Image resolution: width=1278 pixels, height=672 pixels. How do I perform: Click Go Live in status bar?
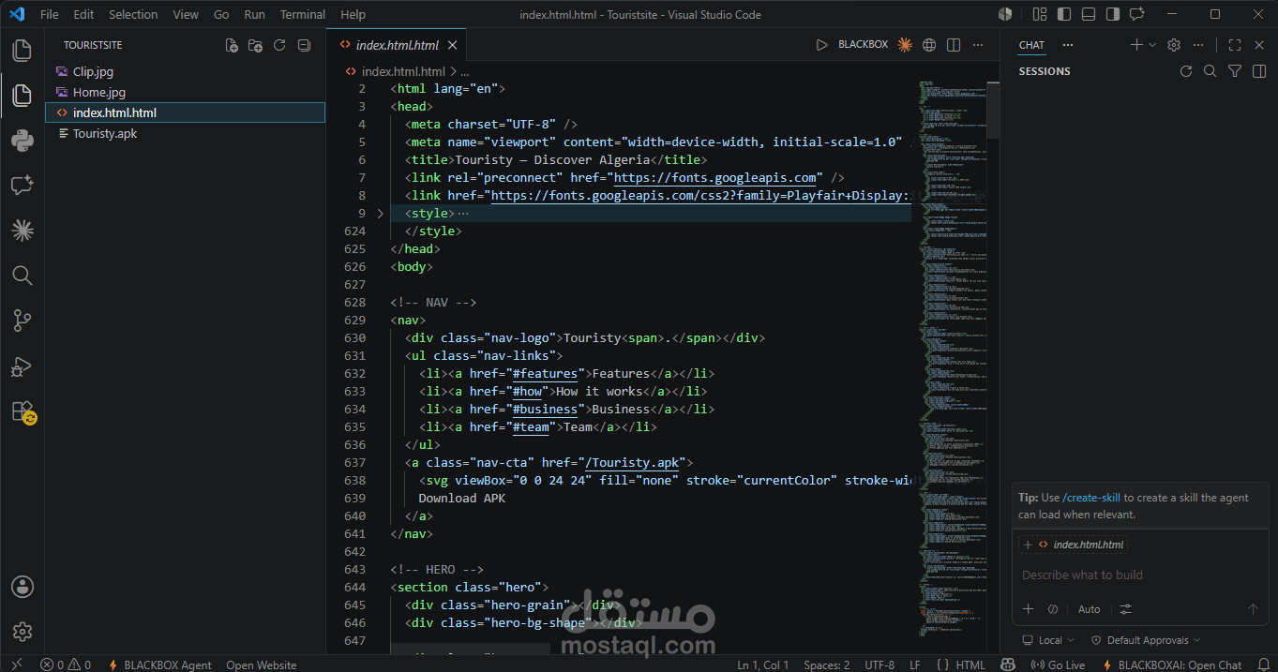[1058, 665]
